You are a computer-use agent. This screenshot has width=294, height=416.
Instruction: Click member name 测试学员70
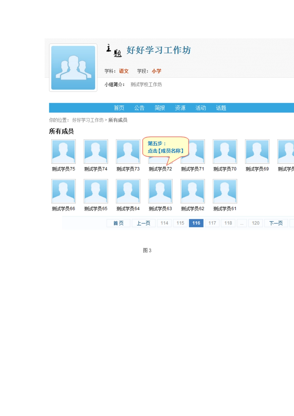(225, 169)
